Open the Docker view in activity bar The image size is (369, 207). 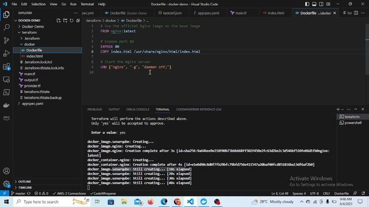[6, 105]
